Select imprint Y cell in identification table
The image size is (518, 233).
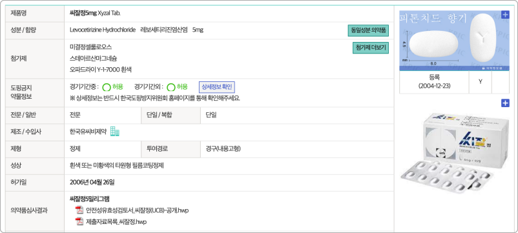click(x=481, y=82)
